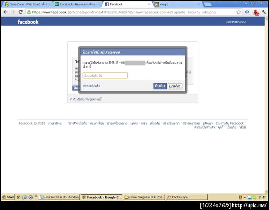269x210 pixels.
Task: Click the EN language indicator in the tray
Action: [240, 197]
